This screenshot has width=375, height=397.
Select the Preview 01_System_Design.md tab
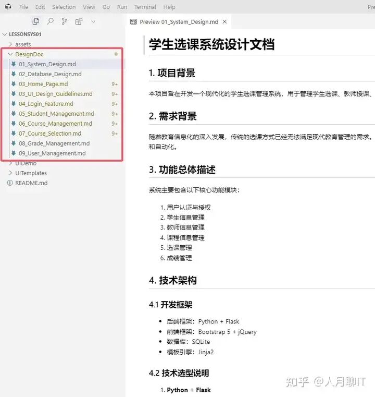tap(179, 22)
